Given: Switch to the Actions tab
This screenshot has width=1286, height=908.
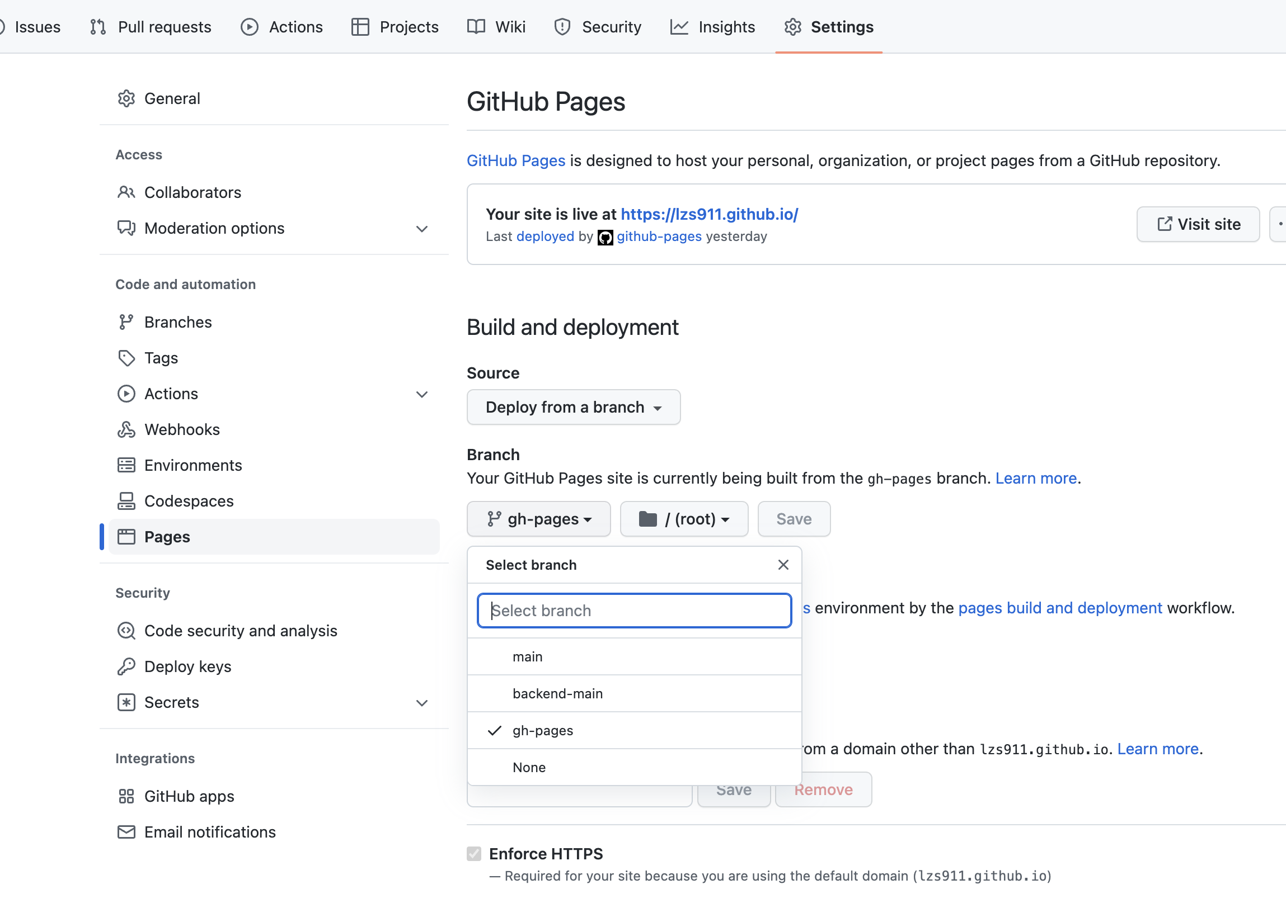Looking at the screenshot, I should 281,27.
